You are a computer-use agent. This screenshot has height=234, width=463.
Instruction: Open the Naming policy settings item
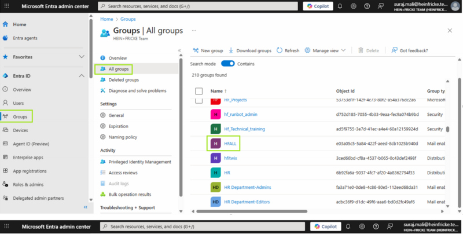123,137
